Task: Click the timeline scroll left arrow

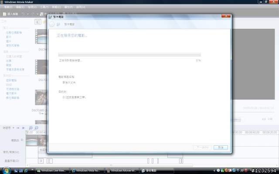Action: 27,165
